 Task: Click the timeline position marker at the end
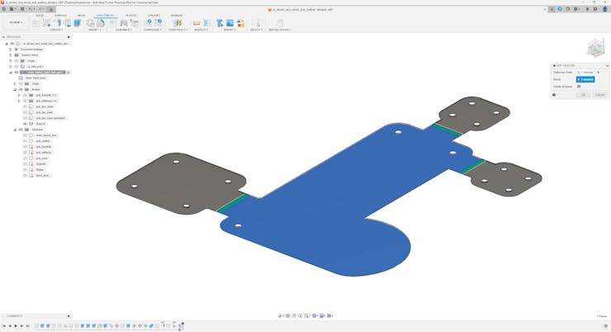pos(182,325)
